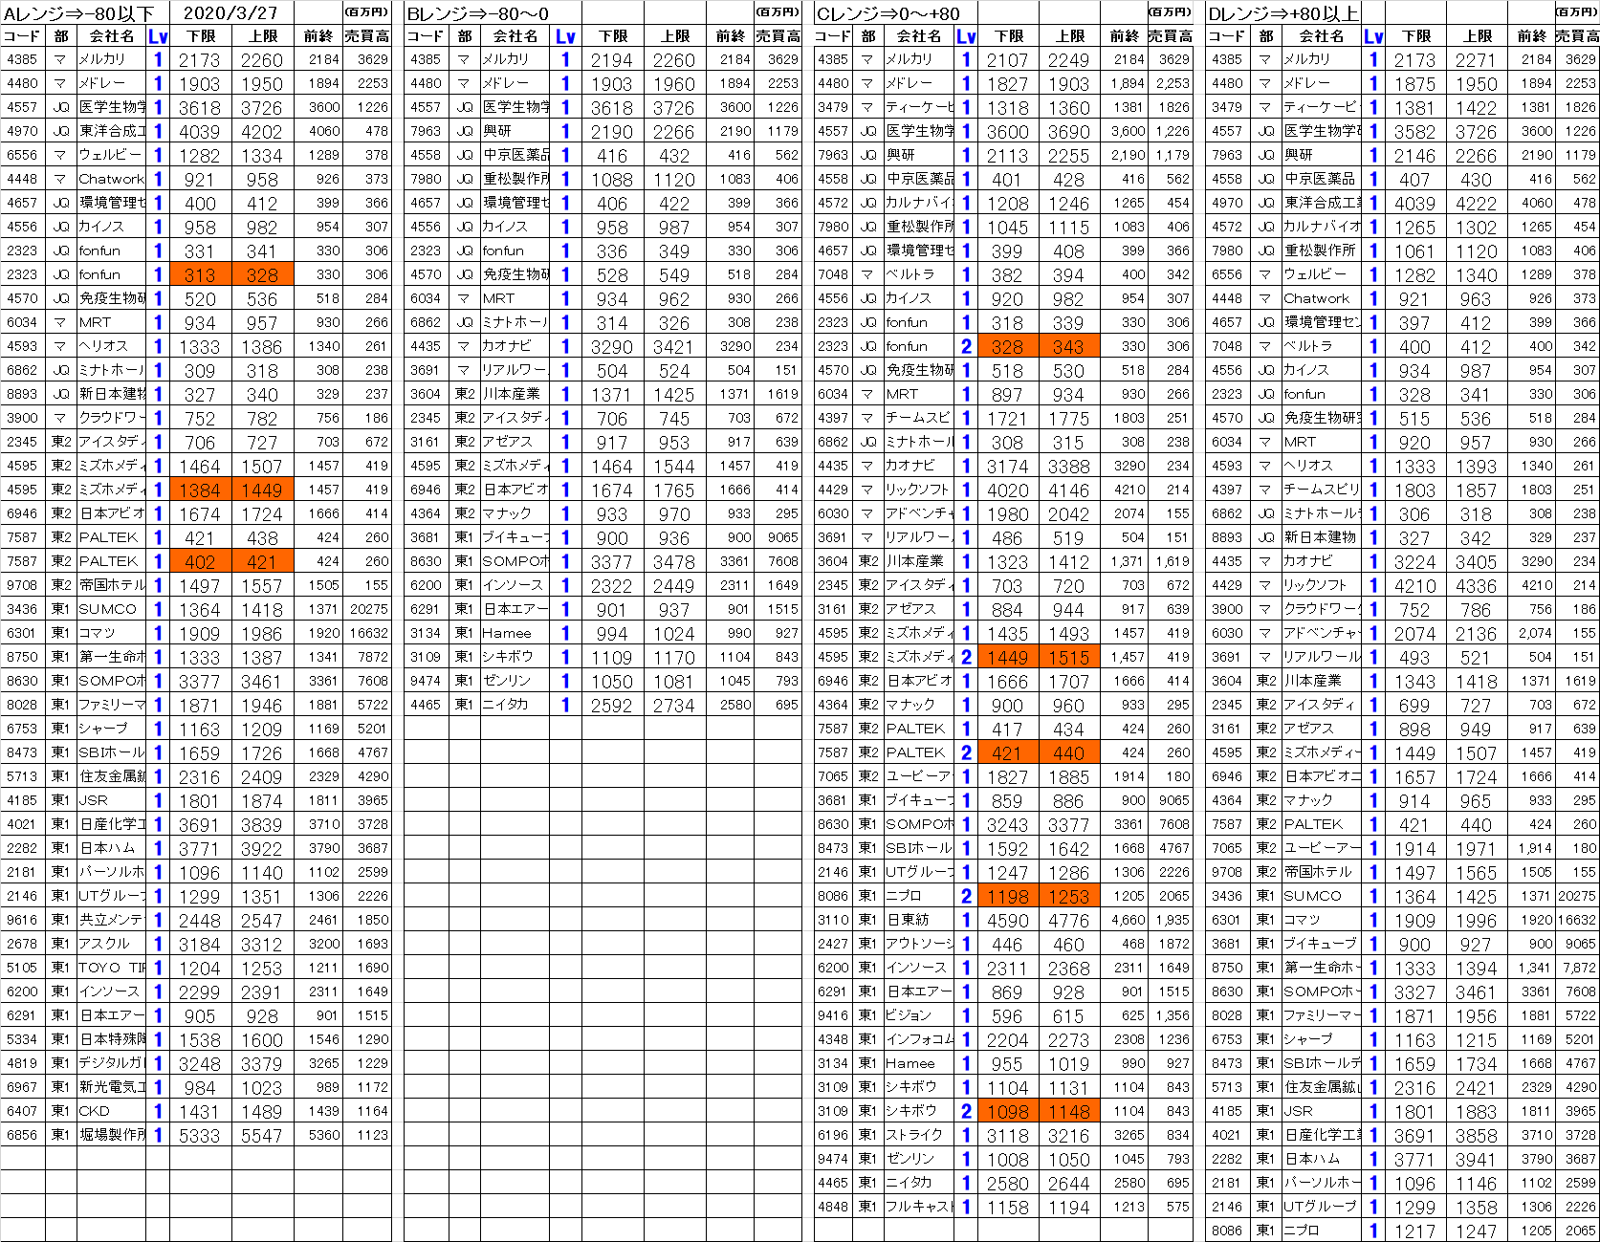The width and height of the screenshot is (1600, 1242).
Task: Select the orange highlighted cell '1384'
Action: click(x=200, y=490)
